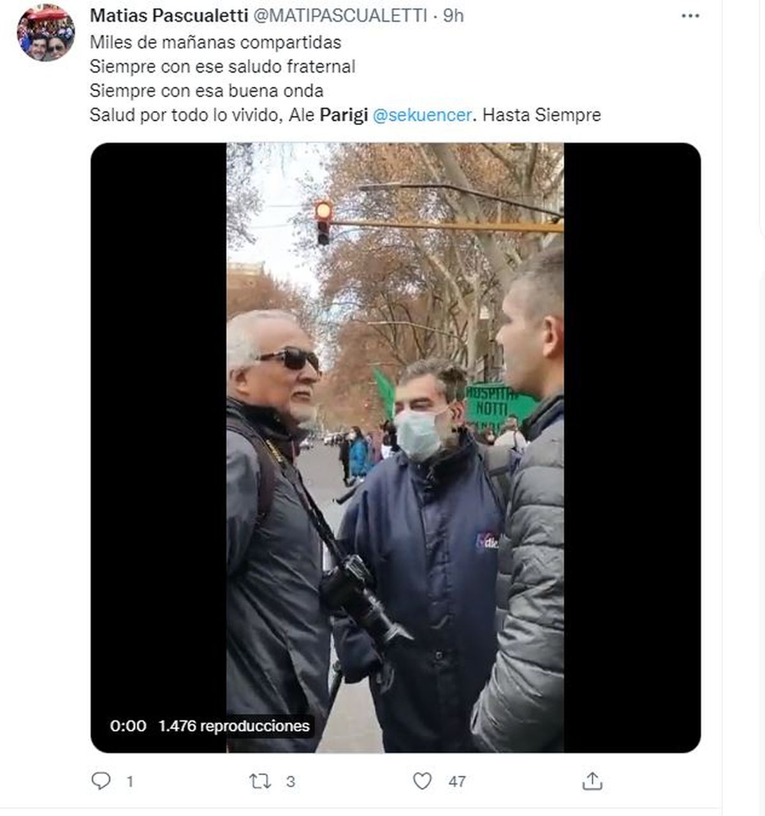
Task: Click the retweet count number 3
Action: point(291,782)
